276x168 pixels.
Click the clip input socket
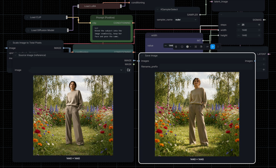point(90,23)
